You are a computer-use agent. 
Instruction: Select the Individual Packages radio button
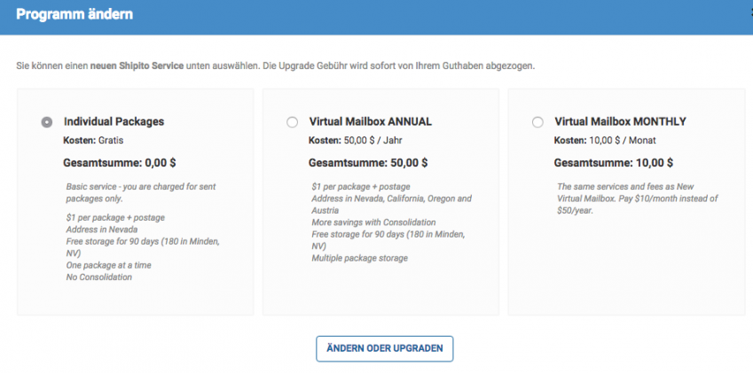point(47,122)
